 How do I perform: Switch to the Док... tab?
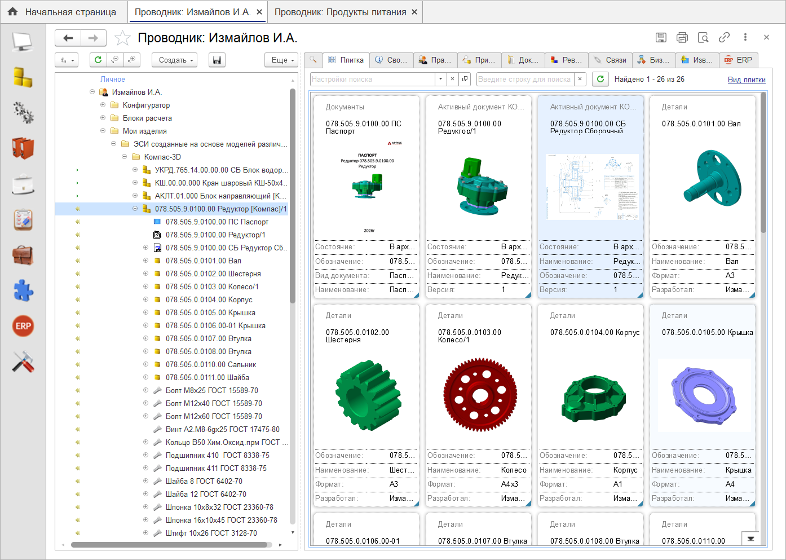523,60
